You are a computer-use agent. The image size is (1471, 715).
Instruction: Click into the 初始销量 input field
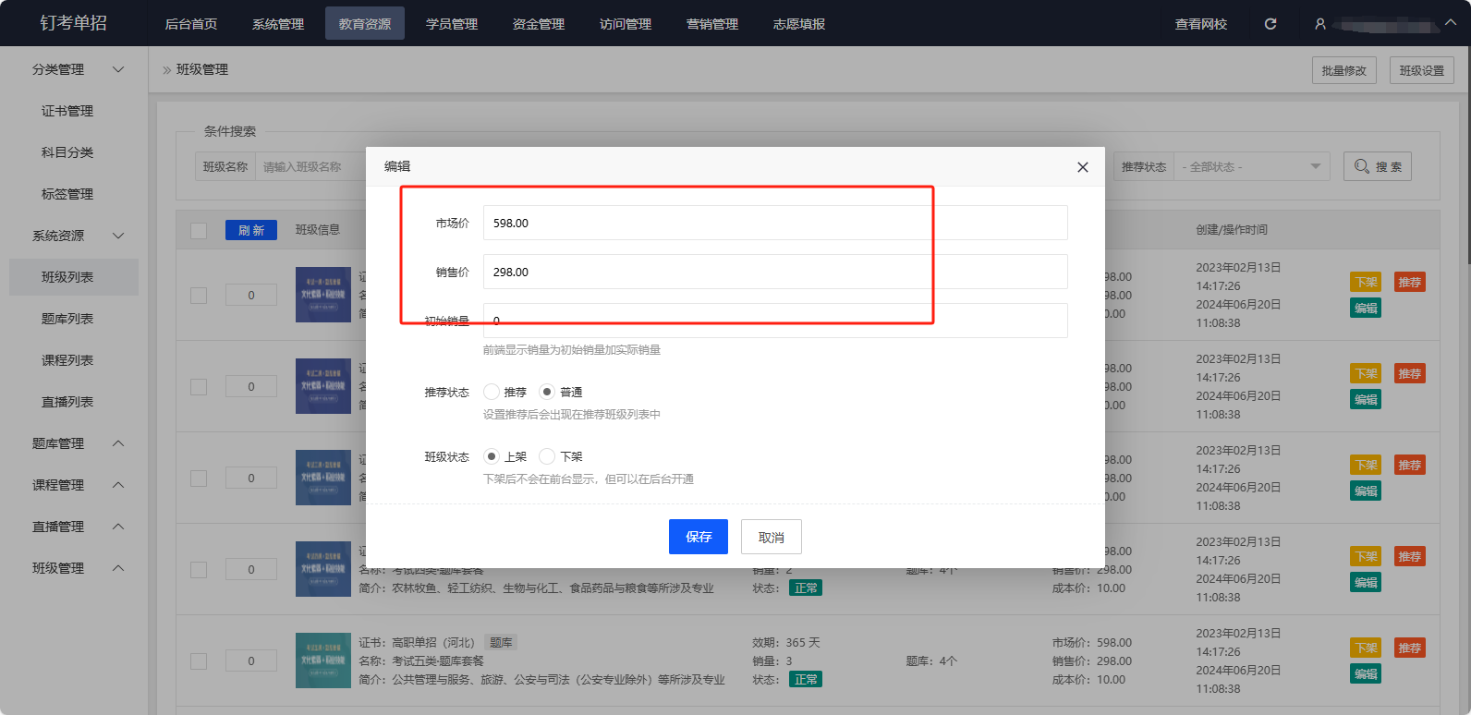coord(775,321)
